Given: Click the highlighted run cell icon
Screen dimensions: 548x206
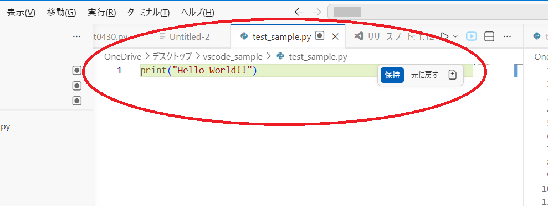Looking at the screenshot, I should click(x=472, y=36).
